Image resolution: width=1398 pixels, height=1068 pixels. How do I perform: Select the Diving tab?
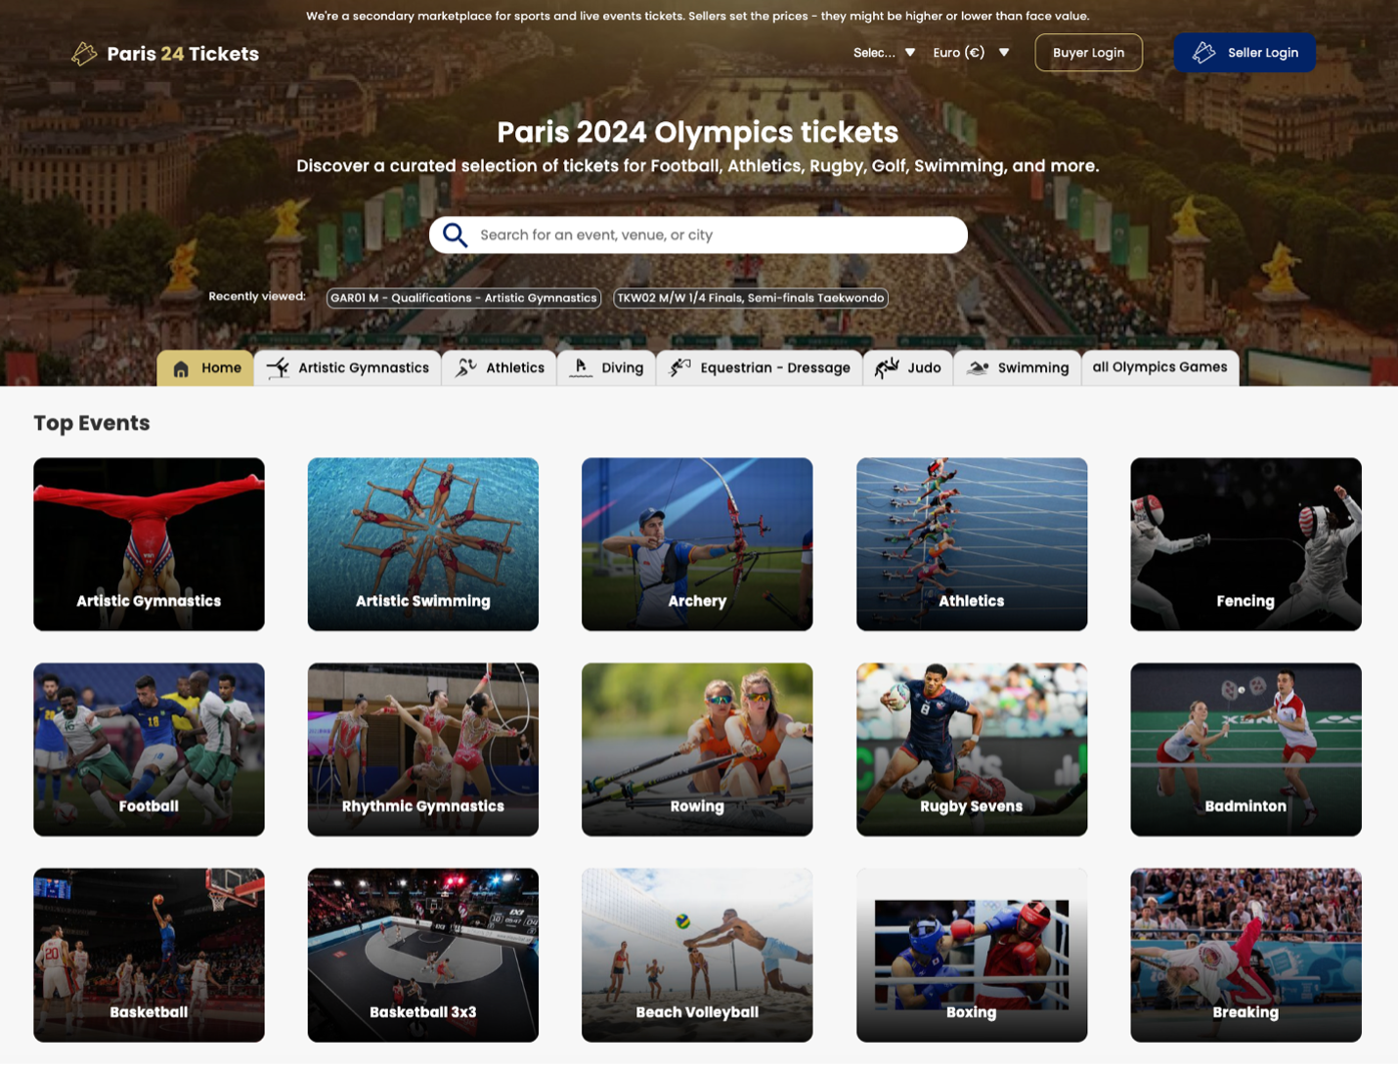607,368
